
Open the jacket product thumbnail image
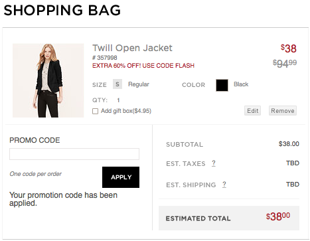(48, 80)
